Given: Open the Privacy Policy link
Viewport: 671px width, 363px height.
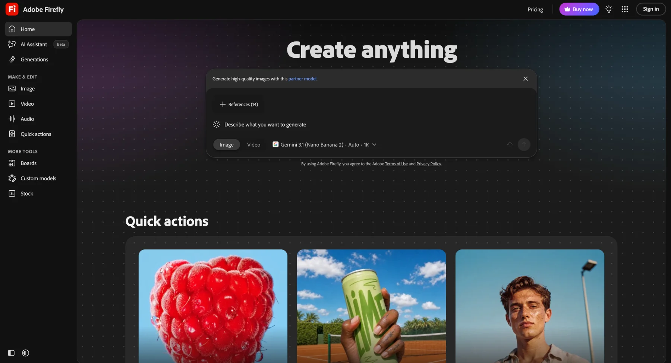Looking at the screenshot, I should 429,164.
